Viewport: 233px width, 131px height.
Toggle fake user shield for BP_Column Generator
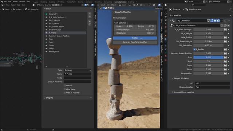point(222,25)
